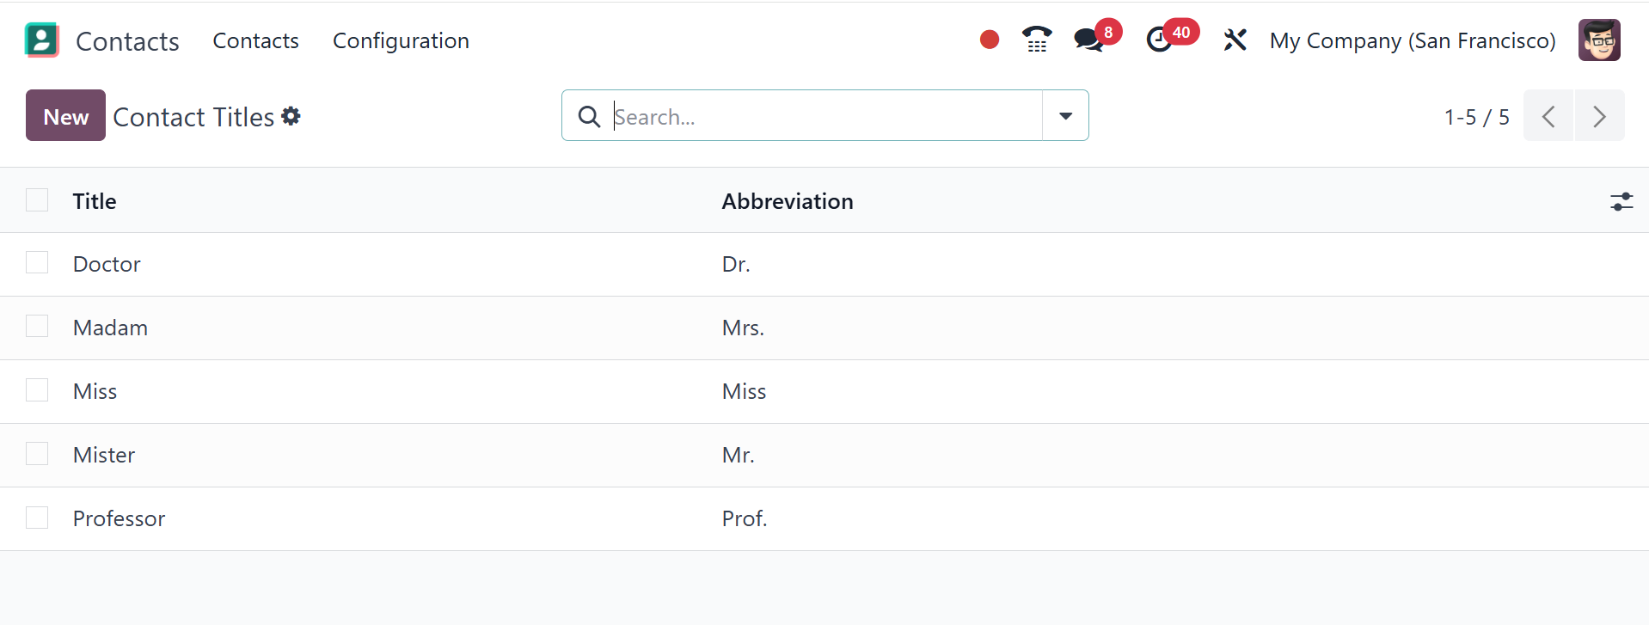The width and height of the screenshot is (1649, 625).
Task: Click the user avatar in top bar
Action: point(1598,40)
